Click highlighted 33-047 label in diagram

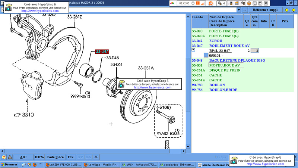[102, 52]
